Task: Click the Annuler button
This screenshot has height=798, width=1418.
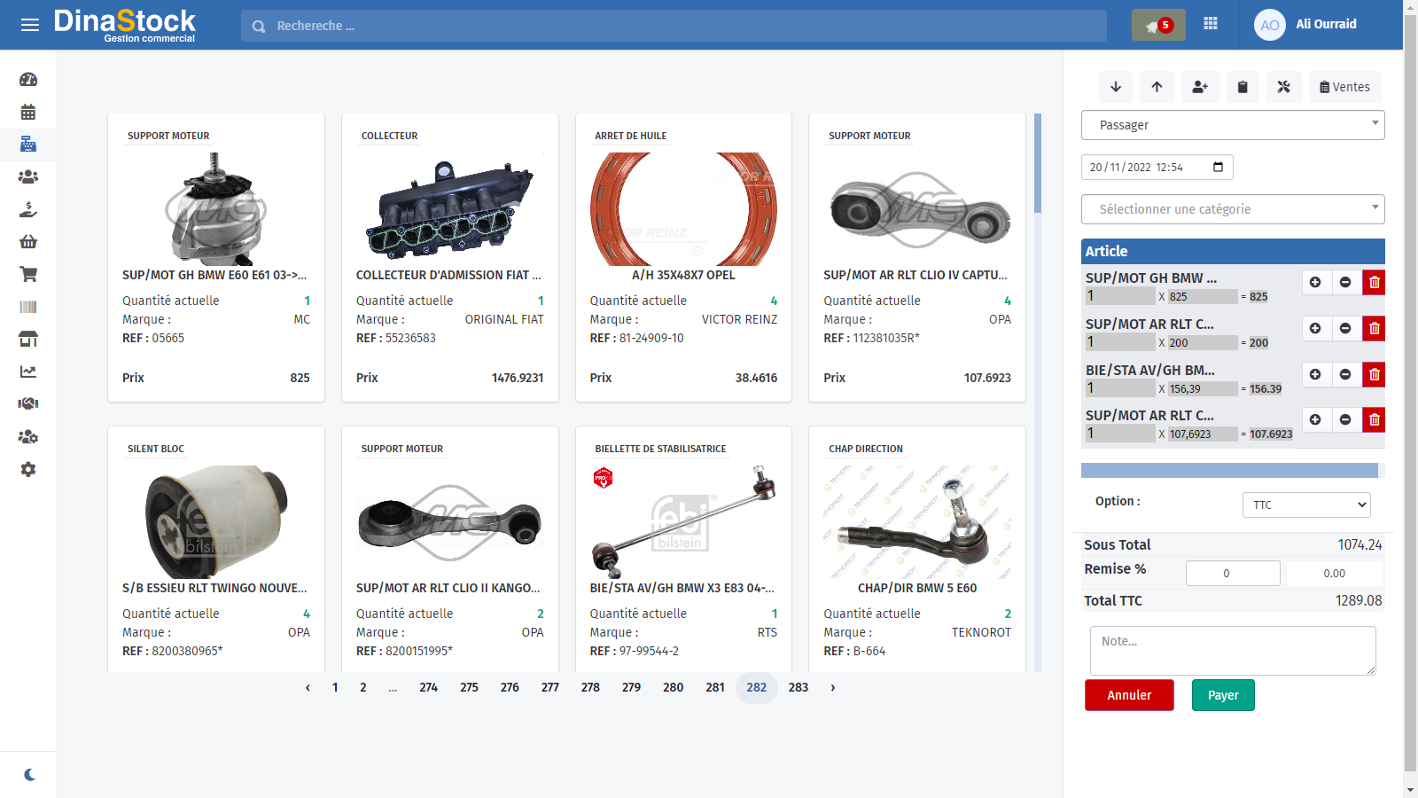Action: pyautogui.click(x=1128, y=695)
